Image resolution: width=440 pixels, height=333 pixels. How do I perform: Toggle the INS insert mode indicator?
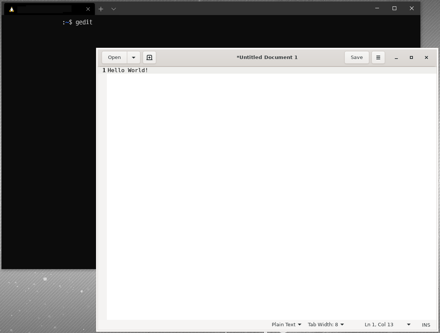(426, 325)
